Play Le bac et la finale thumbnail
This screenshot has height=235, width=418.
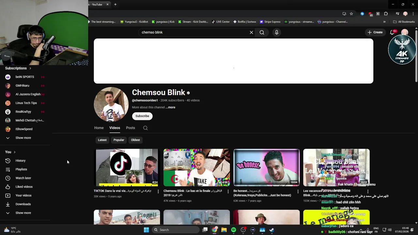point(197,167)
